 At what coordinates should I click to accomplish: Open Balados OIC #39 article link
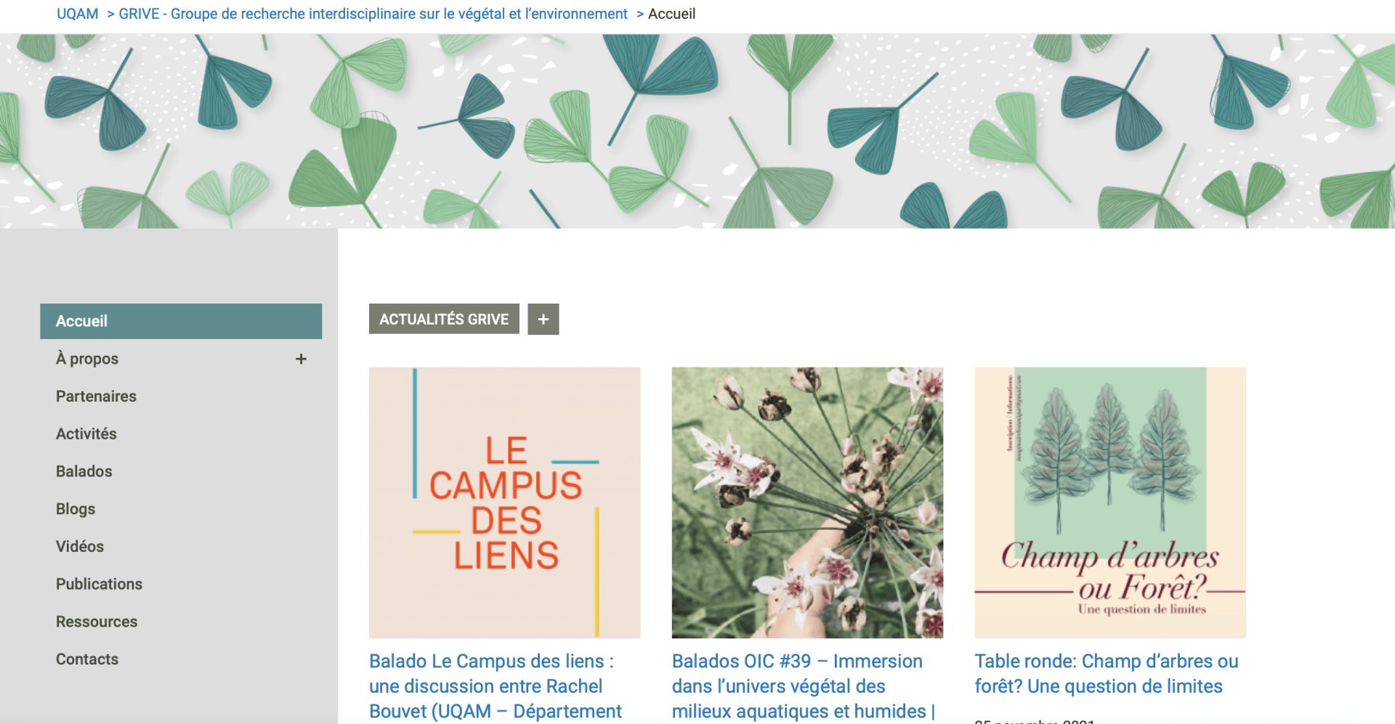point(803,686)
